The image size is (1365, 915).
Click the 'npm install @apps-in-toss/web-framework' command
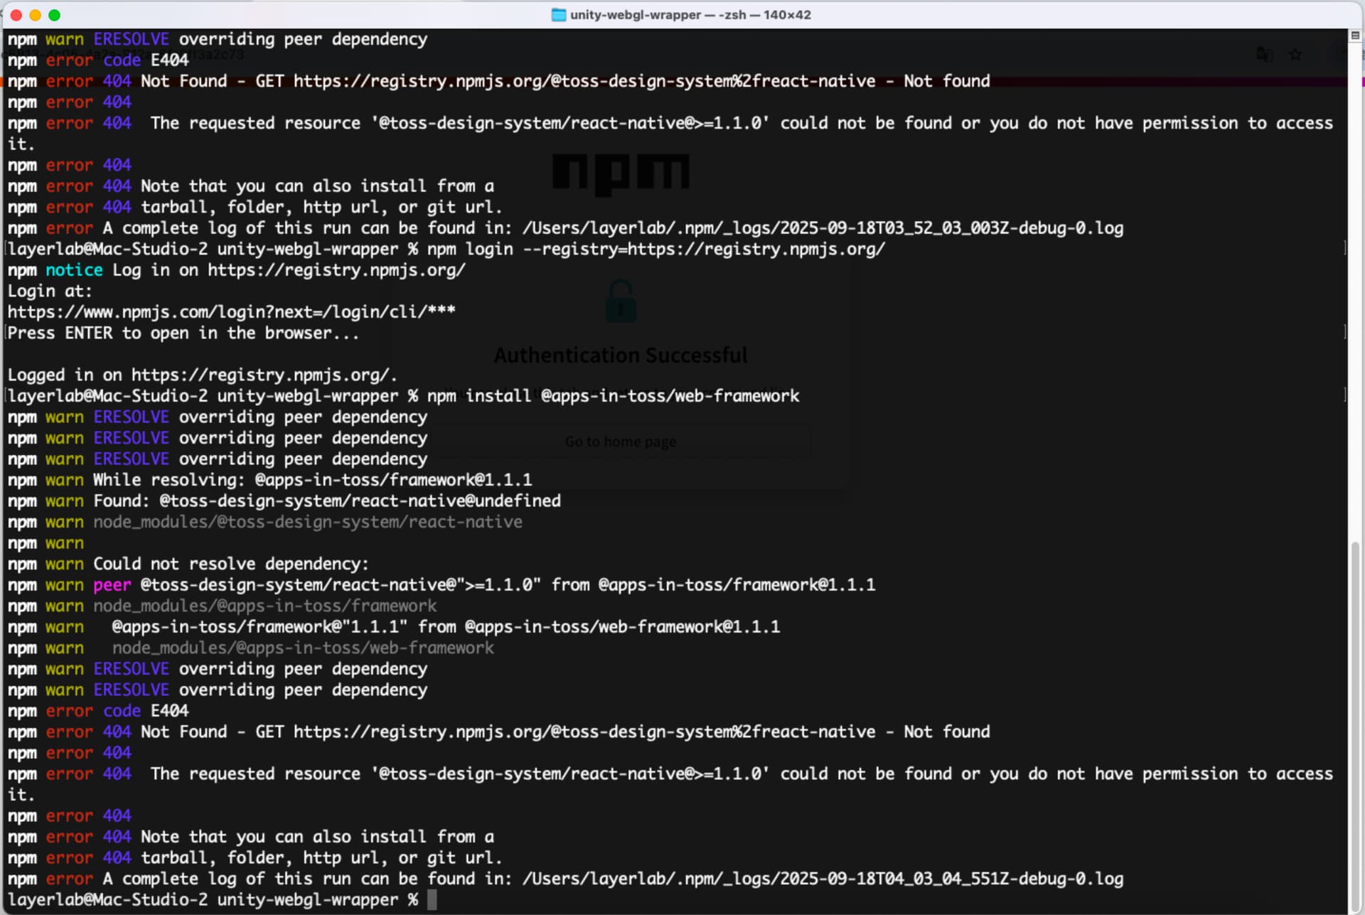[613, 396]
